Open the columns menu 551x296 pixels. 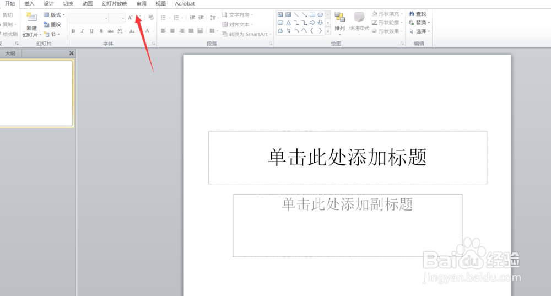[213, 31]
